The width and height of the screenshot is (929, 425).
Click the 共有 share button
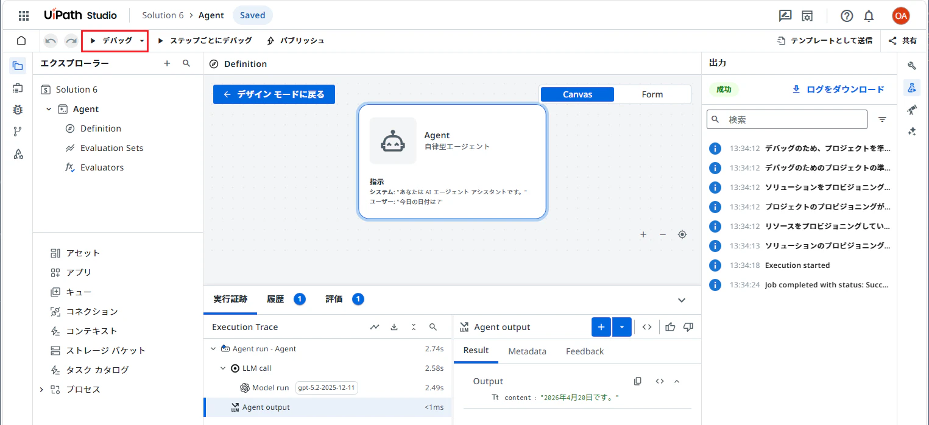click(x=902, y=41)
